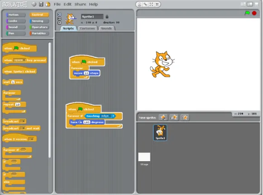Viewport: 263px width, 195px height.
Task: Click the wait block seconds value
Action: click(13, 82)
